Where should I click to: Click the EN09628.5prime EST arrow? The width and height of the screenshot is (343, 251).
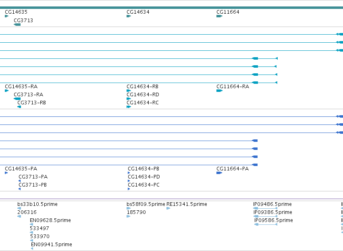[31, 224]
